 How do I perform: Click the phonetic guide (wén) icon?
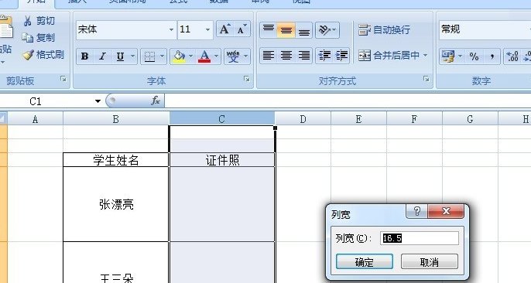(x=233, y=56)
